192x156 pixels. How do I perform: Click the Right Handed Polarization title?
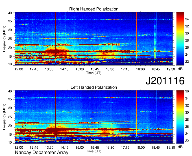coord(94,9)
